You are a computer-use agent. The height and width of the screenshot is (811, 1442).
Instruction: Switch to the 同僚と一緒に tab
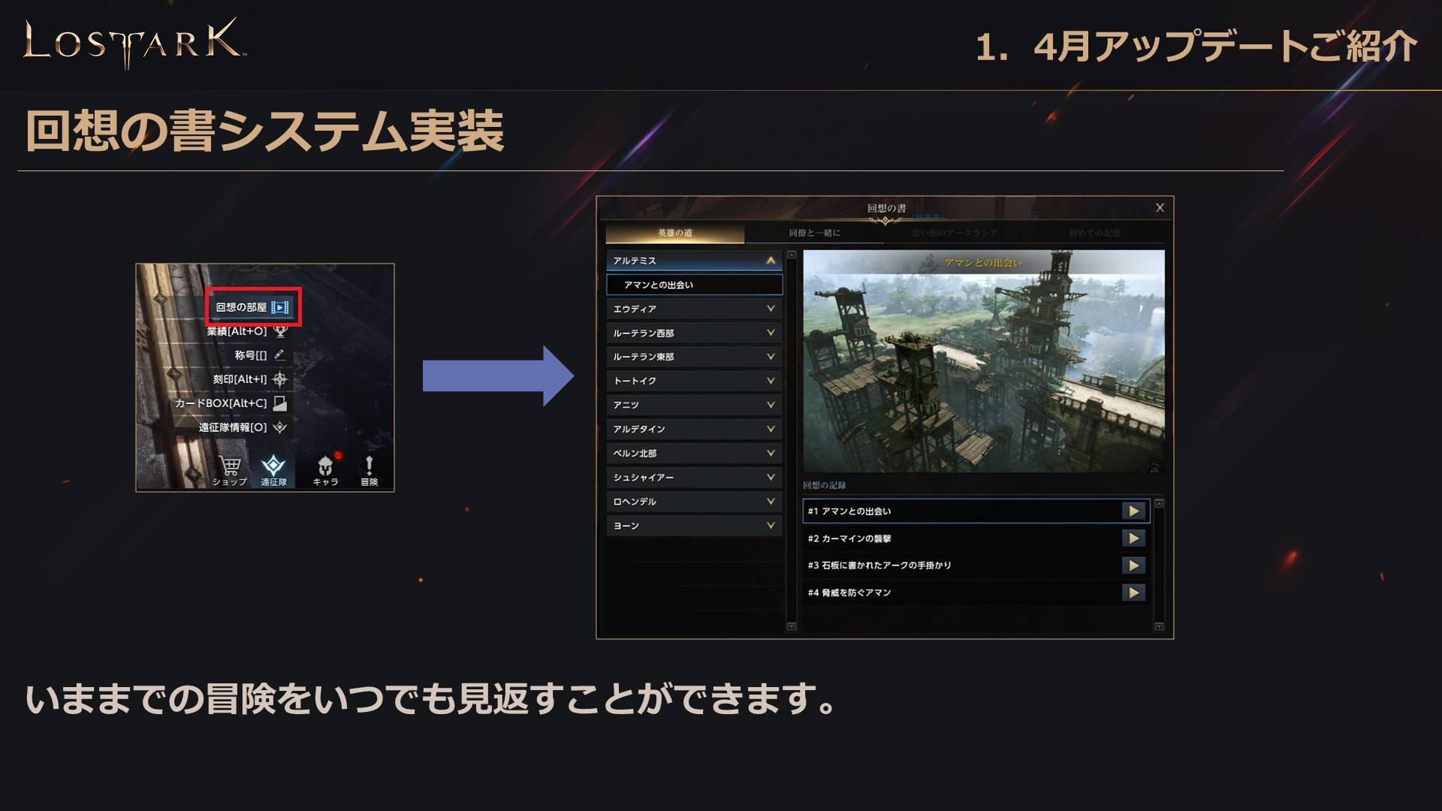tap(814, 233)
